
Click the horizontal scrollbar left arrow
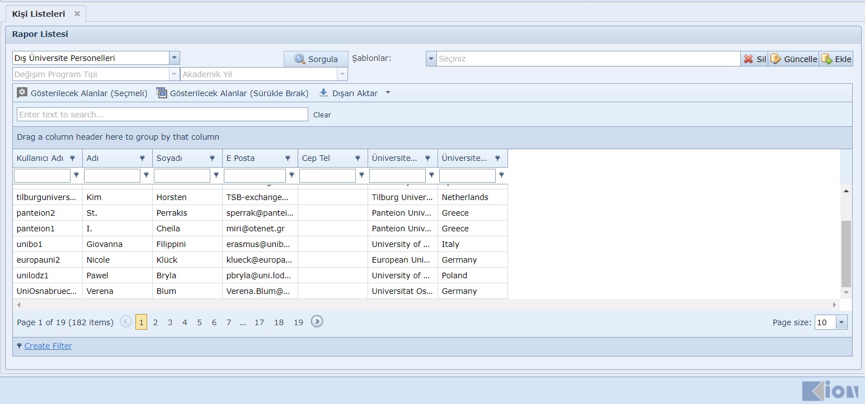pos(18,305)
